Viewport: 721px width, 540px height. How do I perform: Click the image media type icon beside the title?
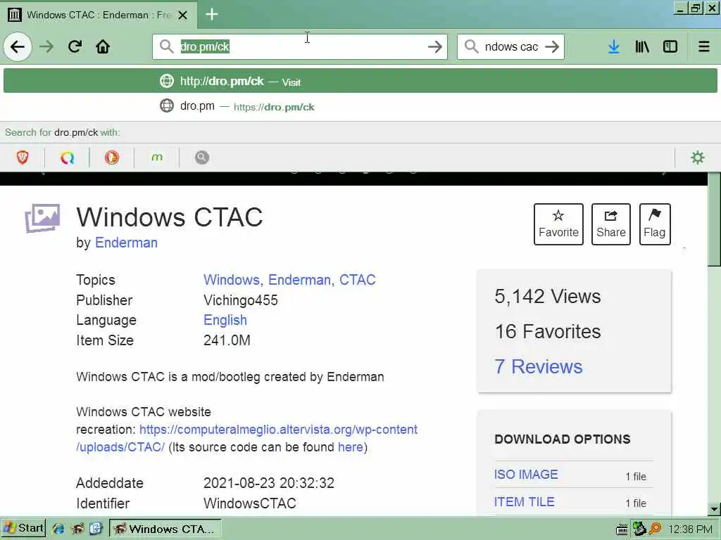coord(42,218)
